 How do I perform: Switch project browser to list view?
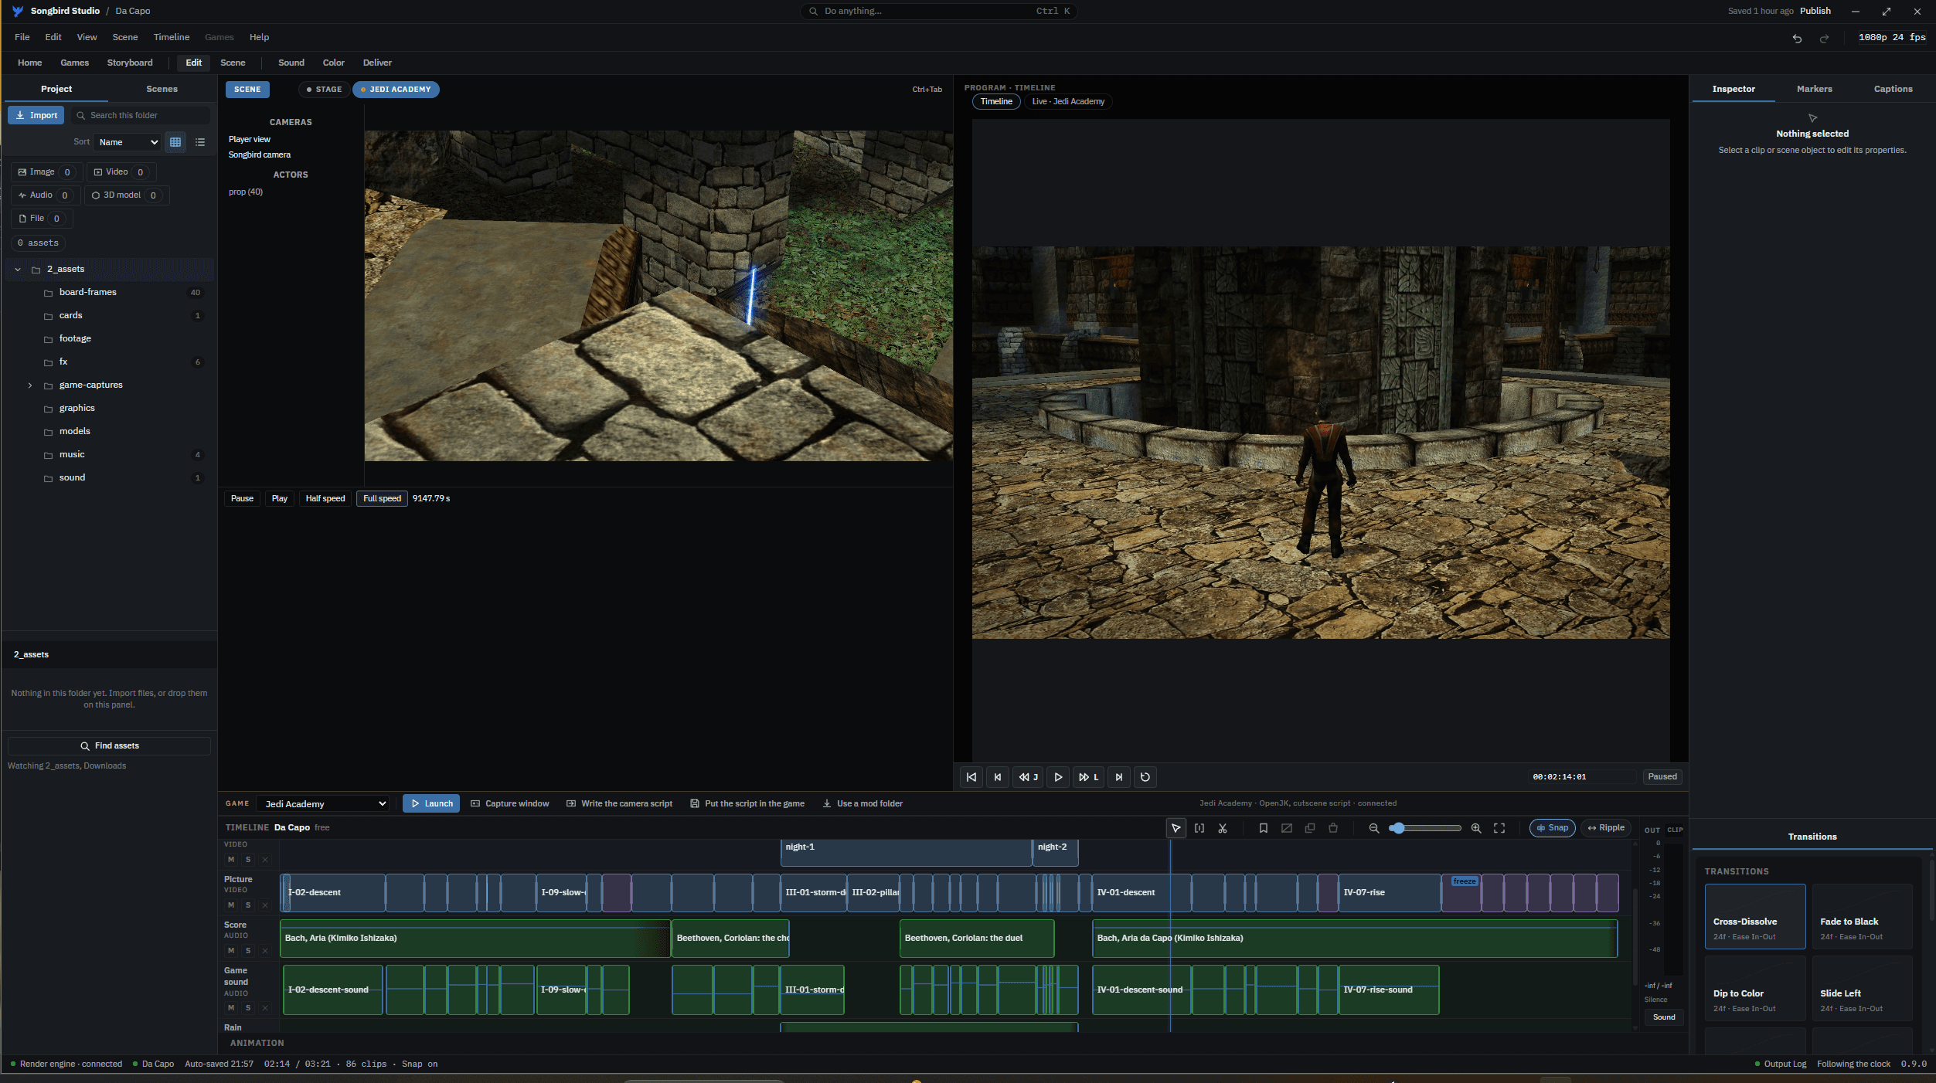coord(200,142)
